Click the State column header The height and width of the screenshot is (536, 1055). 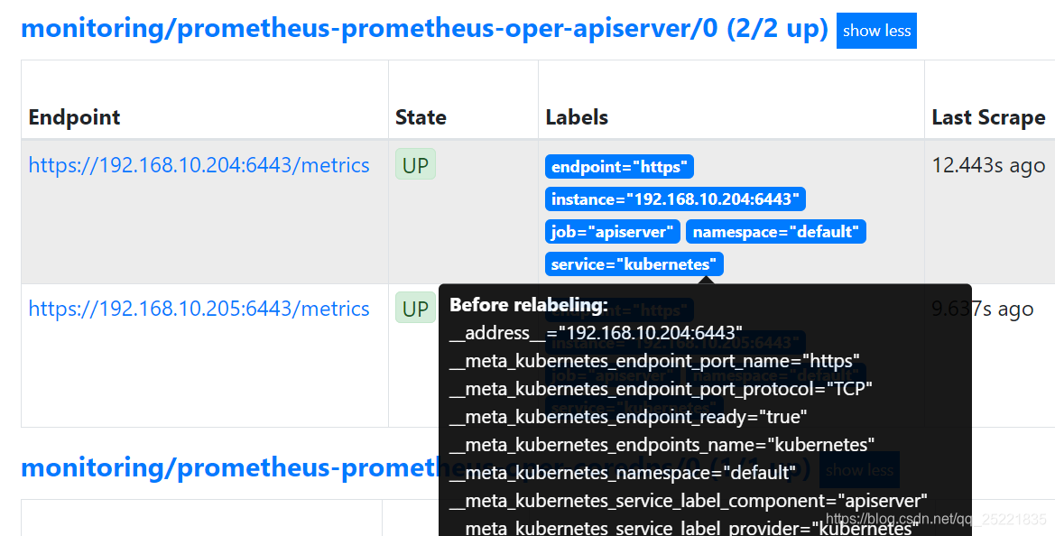[x=420, y=116]
